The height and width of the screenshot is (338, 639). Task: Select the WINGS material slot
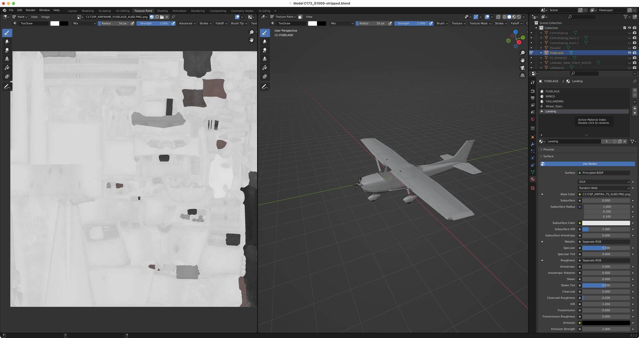point(584,96)
